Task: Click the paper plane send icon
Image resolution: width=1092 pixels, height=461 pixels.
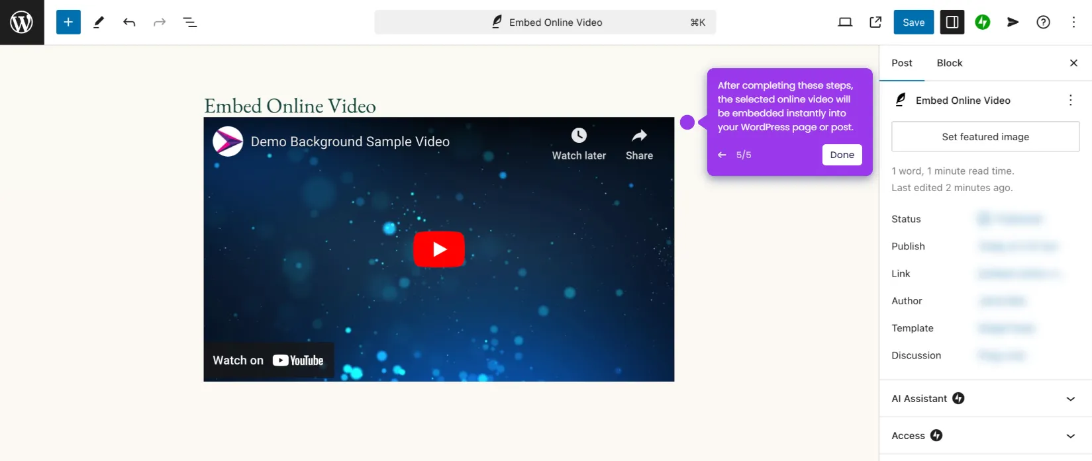Action: tap(1013, 22)
